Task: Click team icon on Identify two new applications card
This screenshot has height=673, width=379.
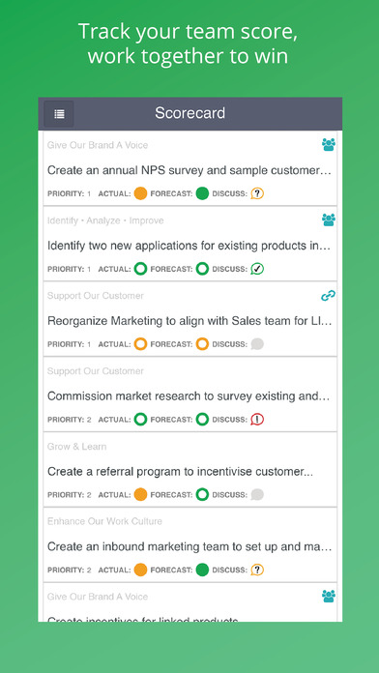Action: click(x=329, y=219)
